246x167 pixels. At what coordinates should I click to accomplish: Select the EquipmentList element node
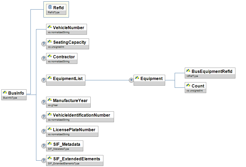pyautogui.click(x=66, y=78)
